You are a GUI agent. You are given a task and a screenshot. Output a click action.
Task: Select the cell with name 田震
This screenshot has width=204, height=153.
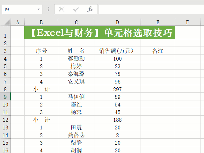tap(76, 127)
